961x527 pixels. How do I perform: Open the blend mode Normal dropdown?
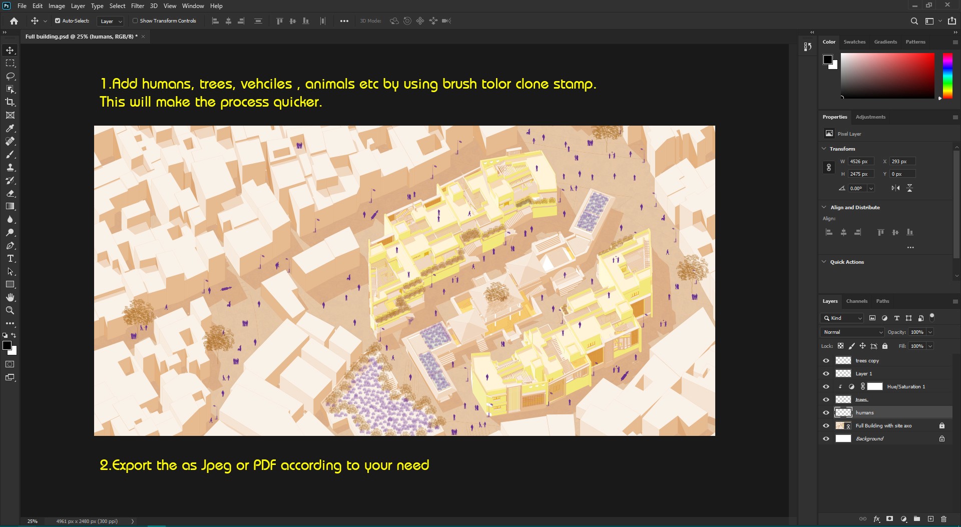[852, 332]
